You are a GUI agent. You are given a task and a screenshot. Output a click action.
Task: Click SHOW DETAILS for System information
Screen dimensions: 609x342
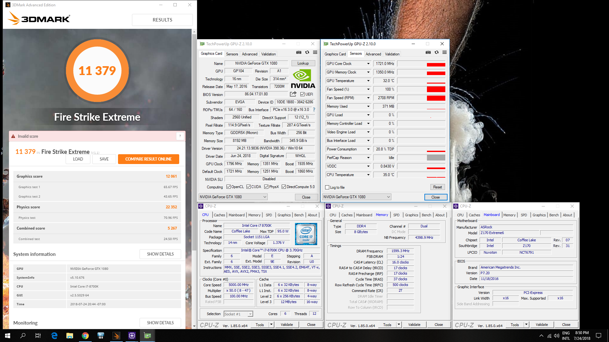click(160, 254)
